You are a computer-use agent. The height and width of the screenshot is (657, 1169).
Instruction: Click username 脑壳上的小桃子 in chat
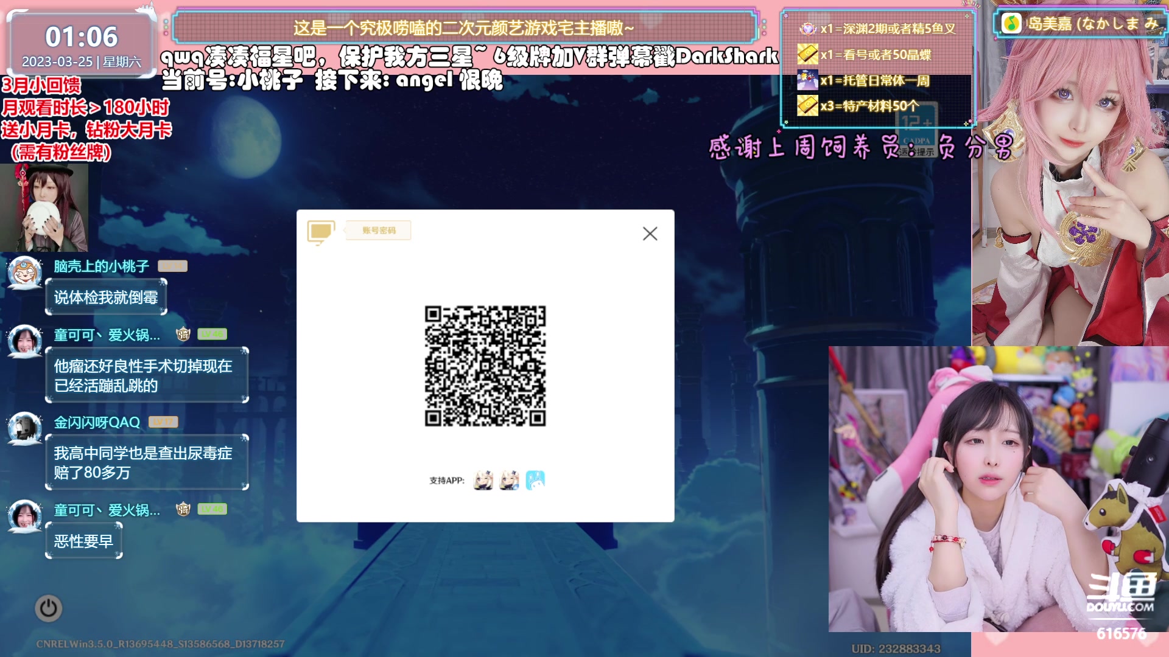pyautogui.click(x=101, y=266)
